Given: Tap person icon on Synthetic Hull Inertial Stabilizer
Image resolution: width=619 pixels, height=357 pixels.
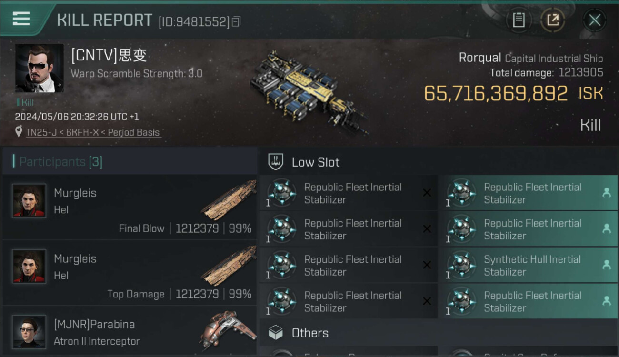Looking at the screenshot, I should click(606, 266).
